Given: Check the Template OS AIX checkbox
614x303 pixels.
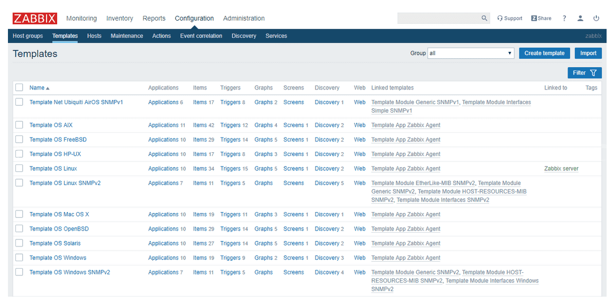Looking at the screenshot, I should click(x=19, y=125).
